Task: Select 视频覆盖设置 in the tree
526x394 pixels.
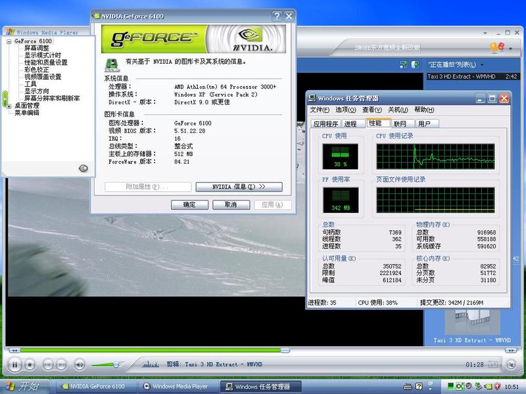Action: tap(43, 77)
